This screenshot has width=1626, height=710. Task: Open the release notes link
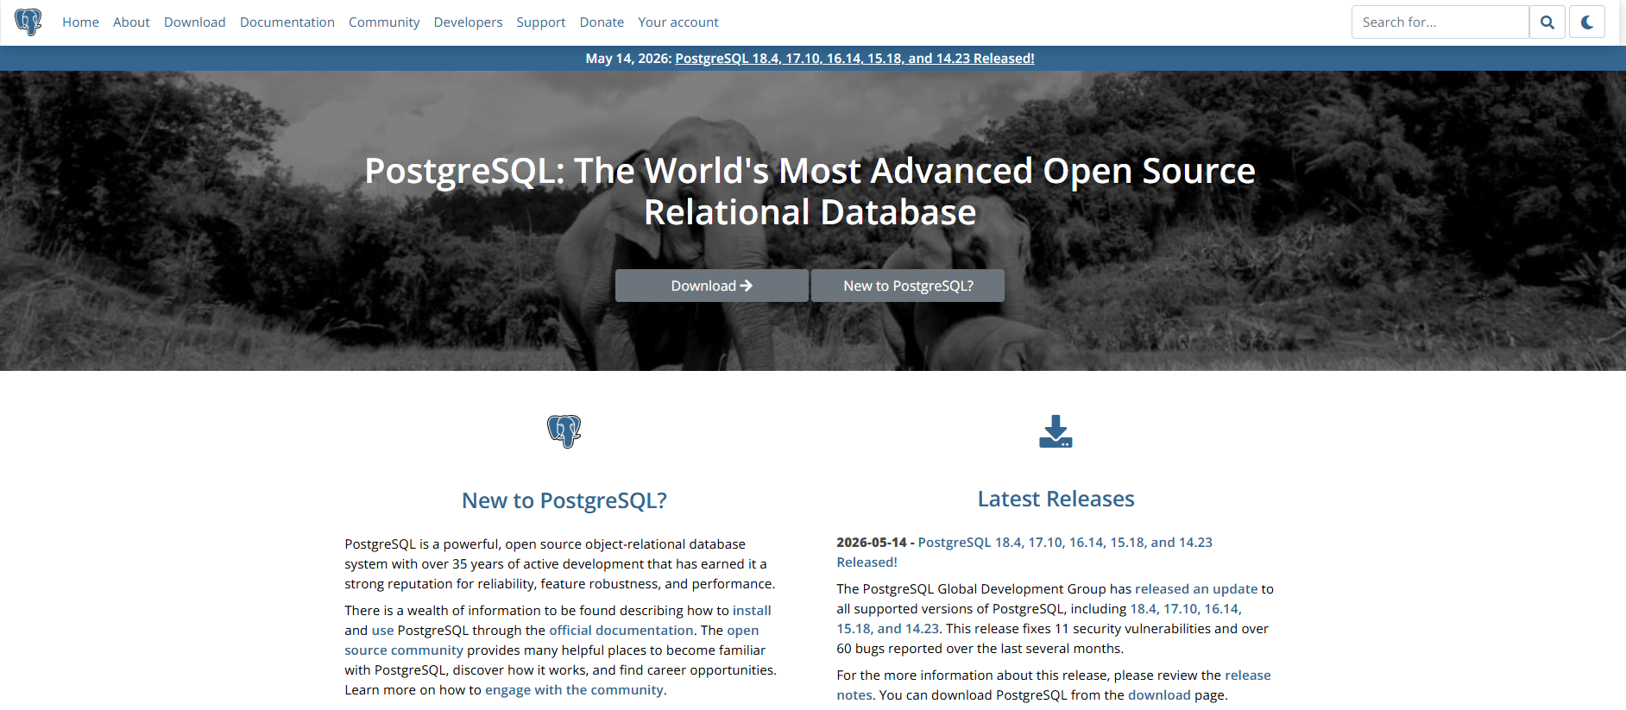(x=1054, y=685)
